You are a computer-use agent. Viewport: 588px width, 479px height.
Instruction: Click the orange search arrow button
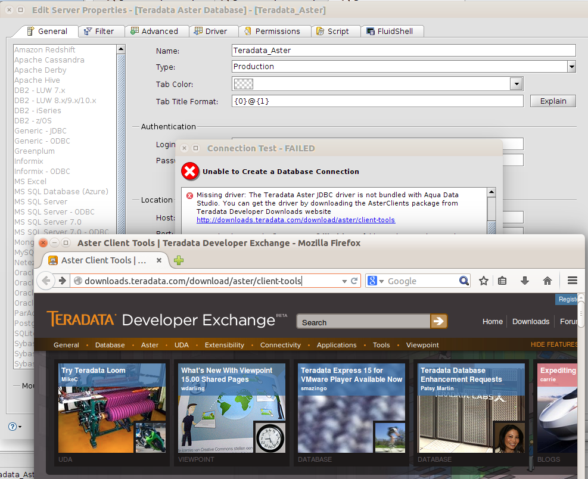coord(438,321)
